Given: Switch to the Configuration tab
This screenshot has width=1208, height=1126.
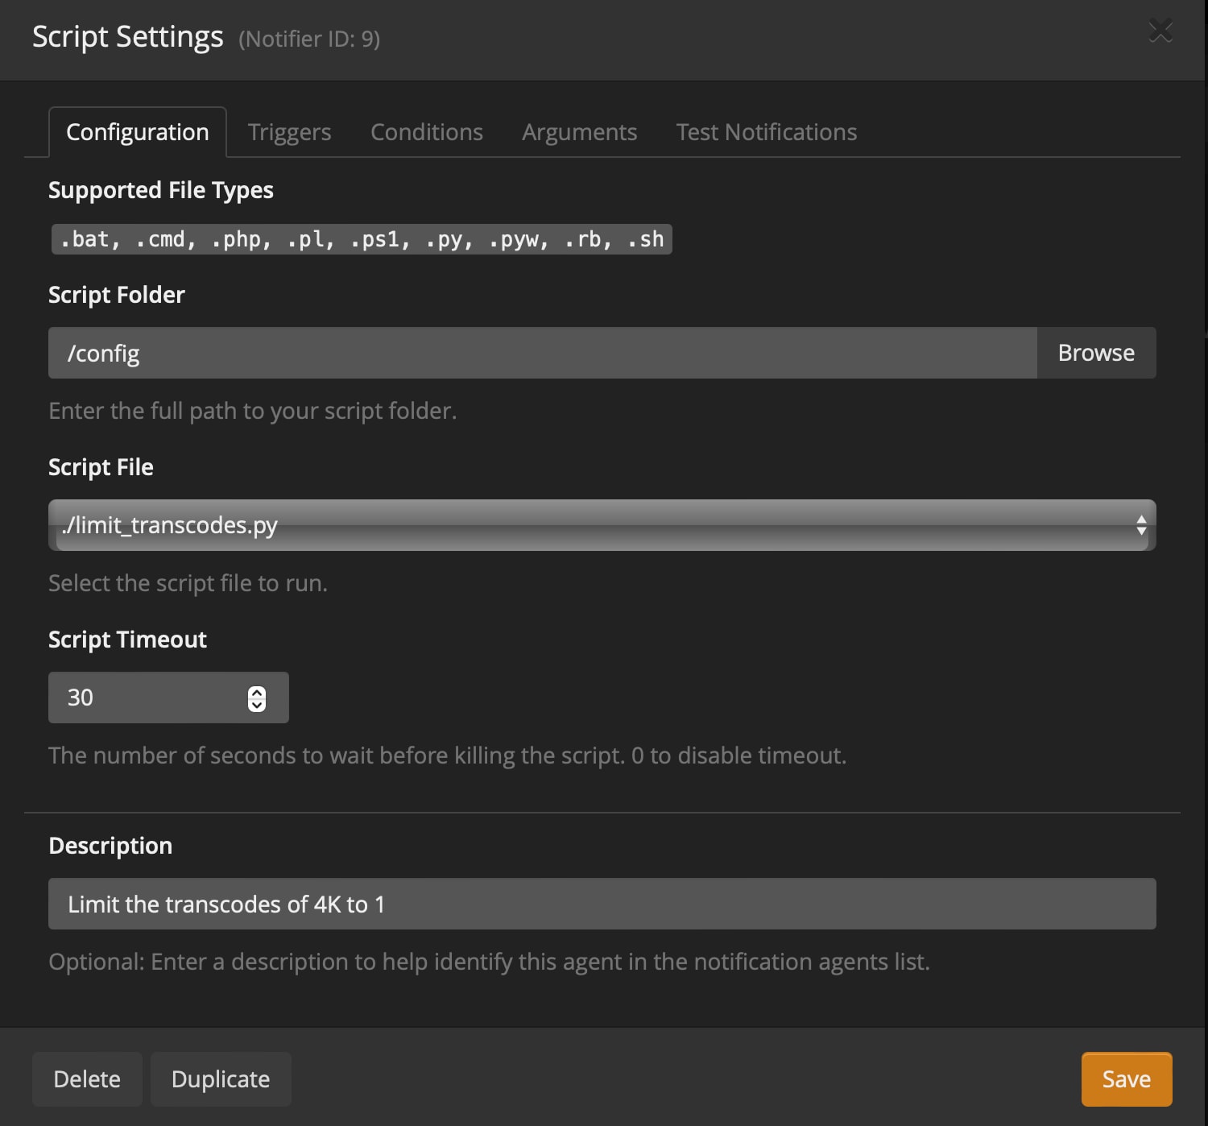Looking at the screenshot, I should (x=138, y=132).
